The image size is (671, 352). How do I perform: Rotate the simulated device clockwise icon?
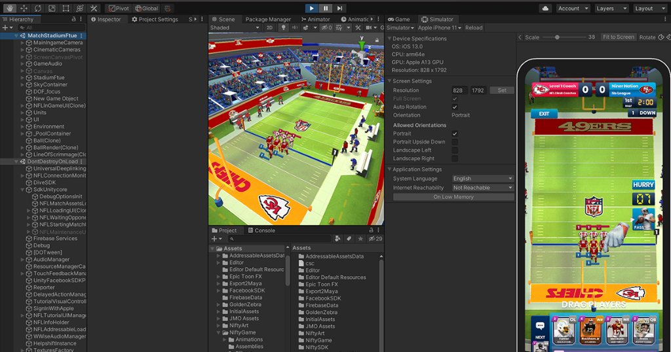click(x=661, y=37)
